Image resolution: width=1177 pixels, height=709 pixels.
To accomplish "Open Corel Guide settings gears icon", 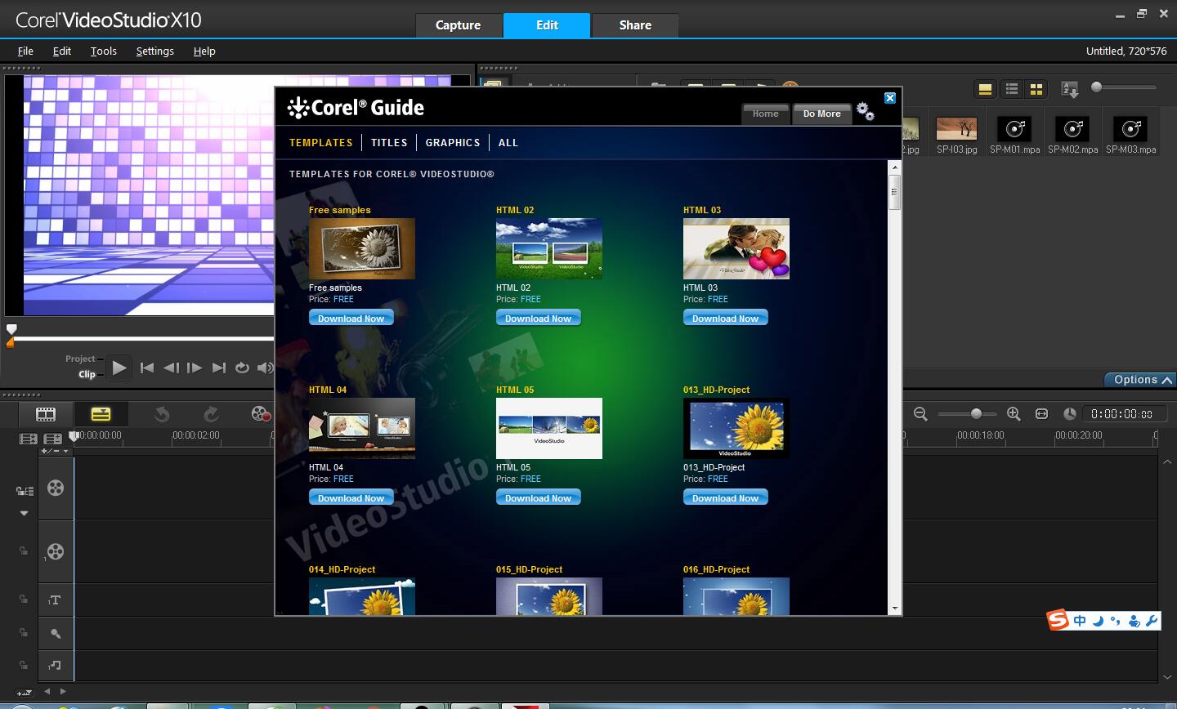I will [x=865, y=111].
